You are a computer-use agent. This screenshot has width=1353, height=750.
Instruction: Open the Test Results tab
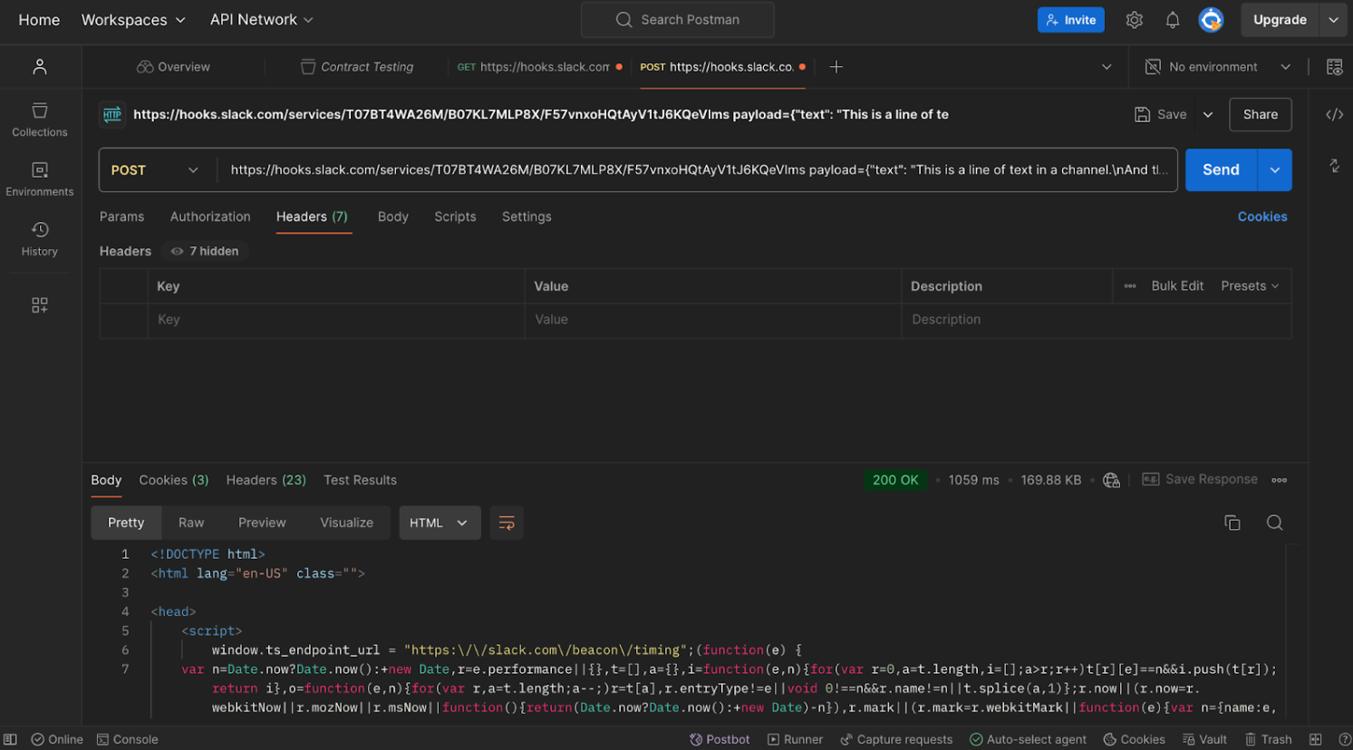(x=360, y=480)
